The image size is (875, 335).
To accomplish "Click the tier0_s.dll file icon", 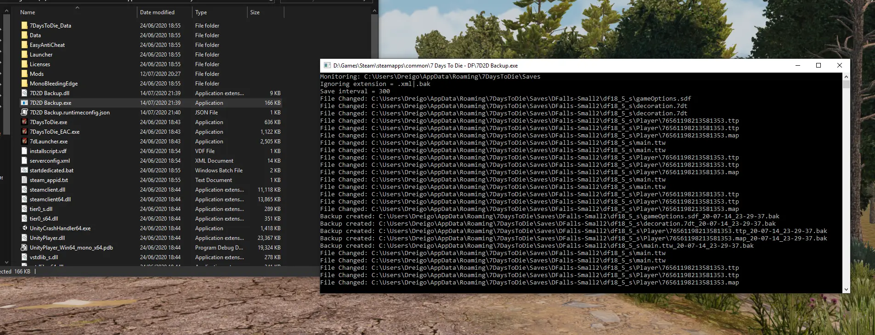I will coord(24,209).
